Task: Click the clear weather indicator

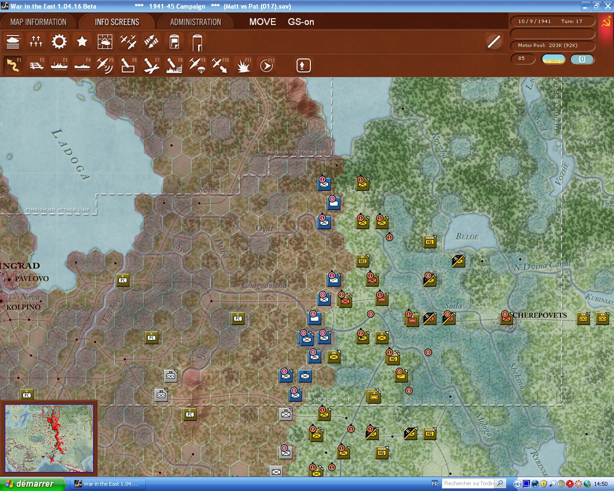Action: (x=553, y=59)
